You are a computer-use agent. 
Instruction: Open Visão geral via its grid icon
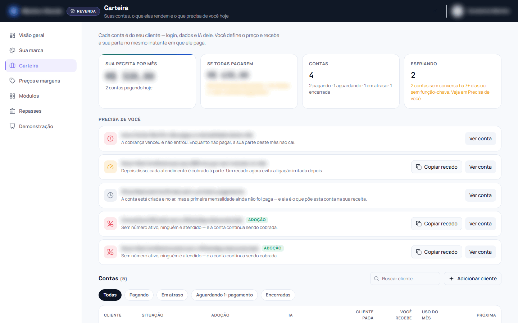12,35
